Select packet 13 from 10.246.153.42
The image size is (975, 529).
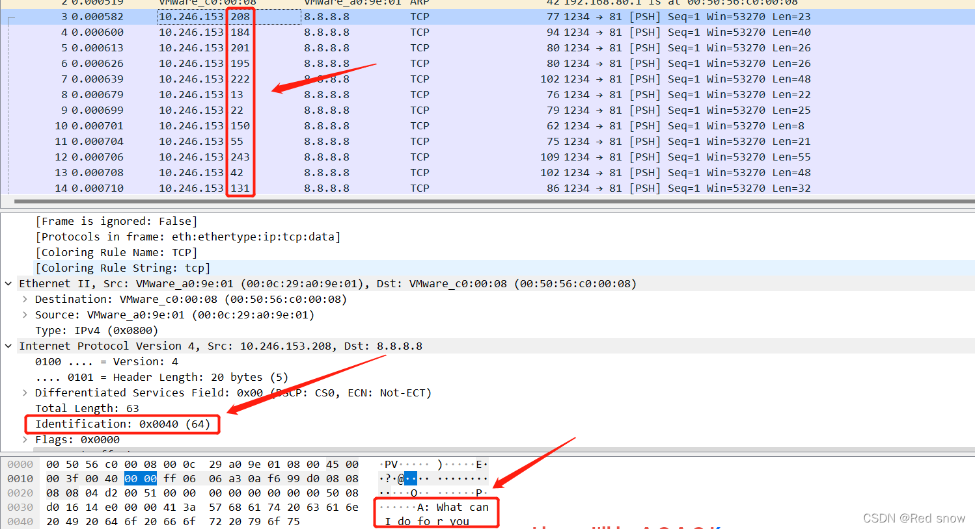[x=487, y=173]
